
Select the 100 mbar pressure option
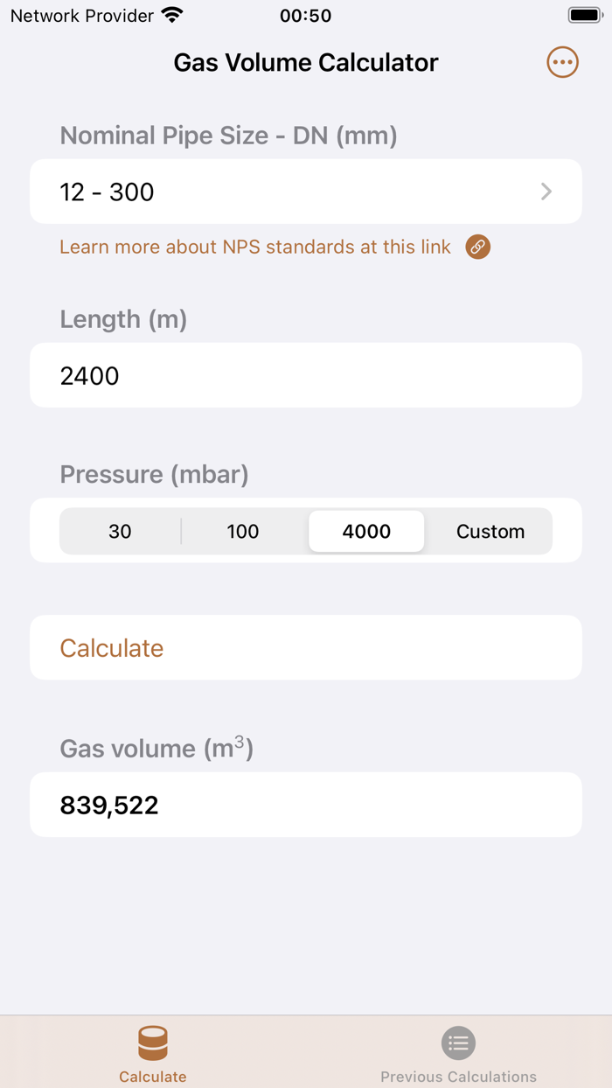[x=243, y=531]
